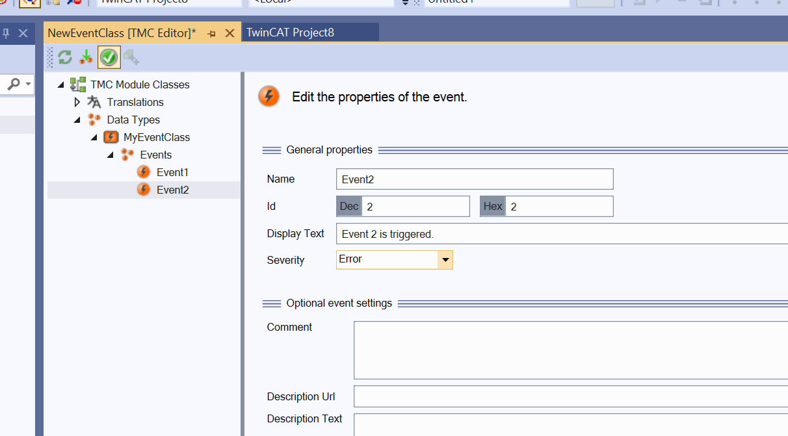Open the Severity dropdown

445,260
